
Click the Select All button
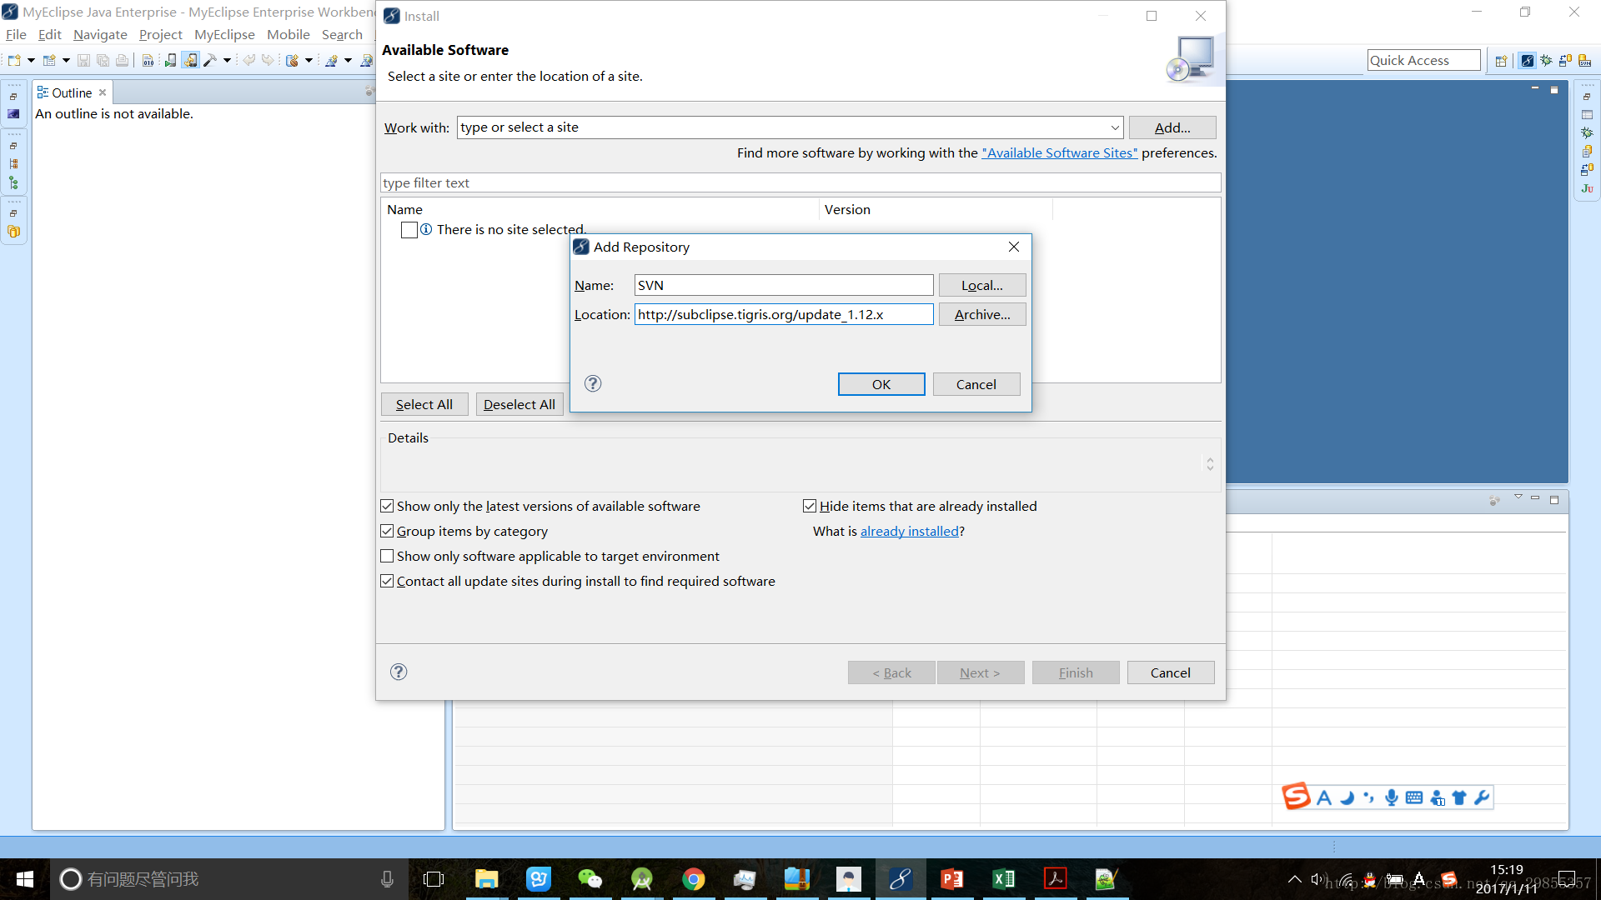pyautogui.click(x=424, y=404)
